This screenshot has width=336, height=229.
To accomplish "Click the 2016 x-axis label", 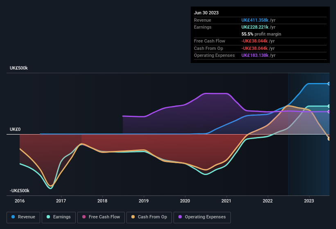I will pyautogui.click(x=20, y=201).
